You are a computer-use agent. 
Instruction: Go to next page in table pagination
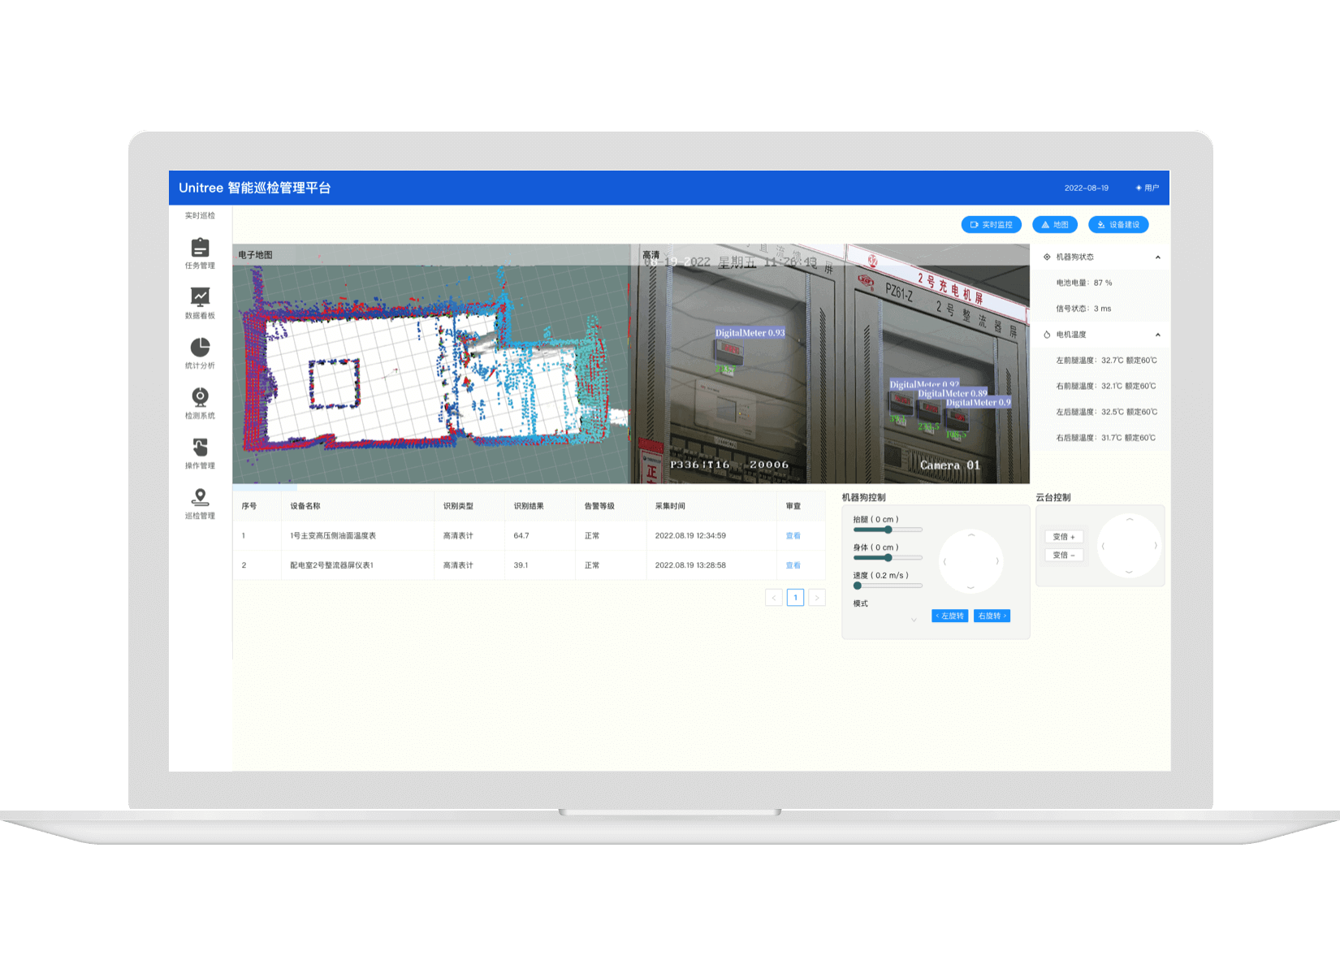tap(817, 598)
